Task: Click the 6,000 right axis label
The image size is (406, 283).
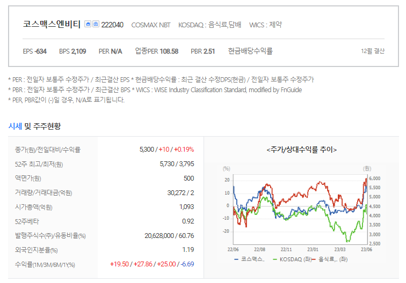Action: 375,178
